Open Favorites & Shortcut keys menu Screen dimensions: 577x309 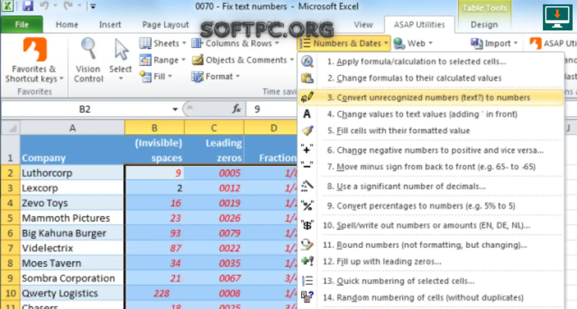(x=35, y=61)
